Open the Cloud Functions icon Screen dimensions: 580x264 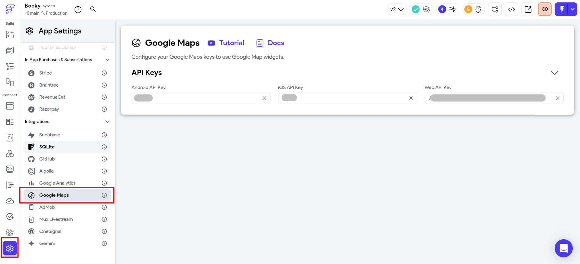(10, 201)
